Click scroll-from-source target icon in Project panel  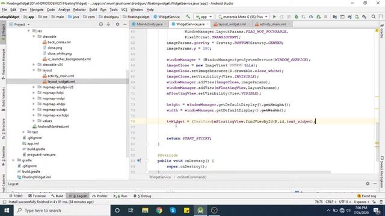[x=101, y=24]
